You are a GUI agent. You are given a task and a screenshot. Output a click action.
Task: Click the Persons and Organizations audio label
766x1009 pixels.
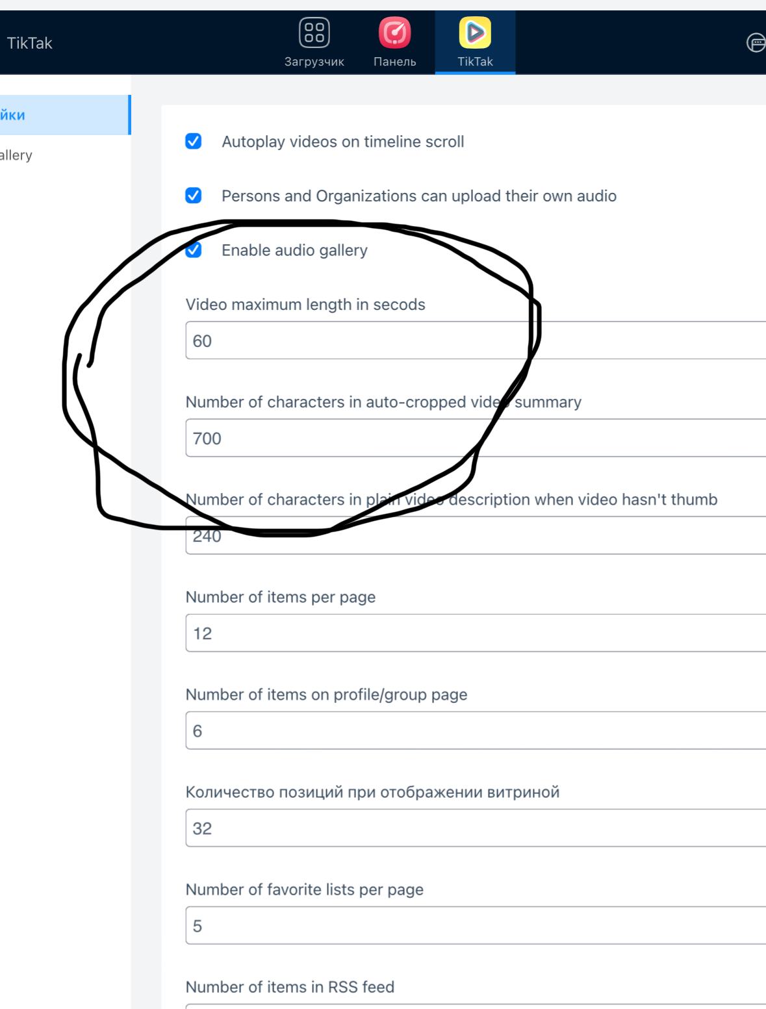pos(418,196)
